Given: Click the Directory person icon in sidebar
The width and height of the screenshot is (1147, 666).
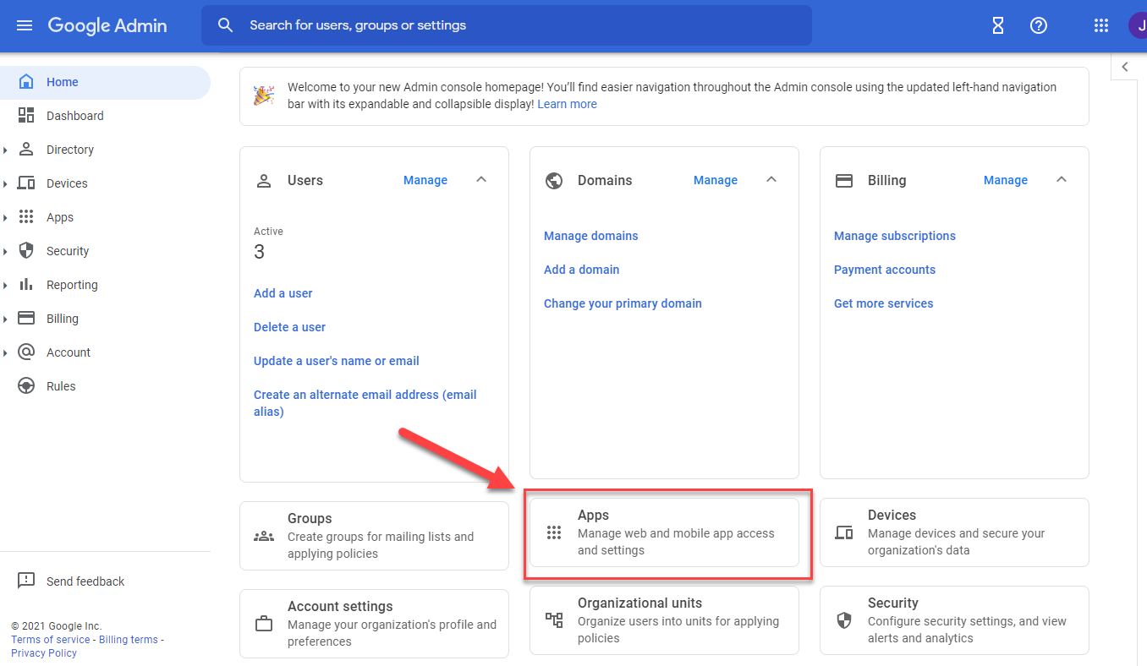Looking at the screenshot, I should click(x=26, y=150).
